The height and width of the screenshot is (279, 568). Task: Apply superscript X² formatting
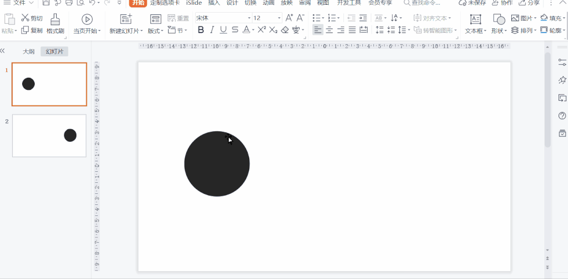(261, 29)
